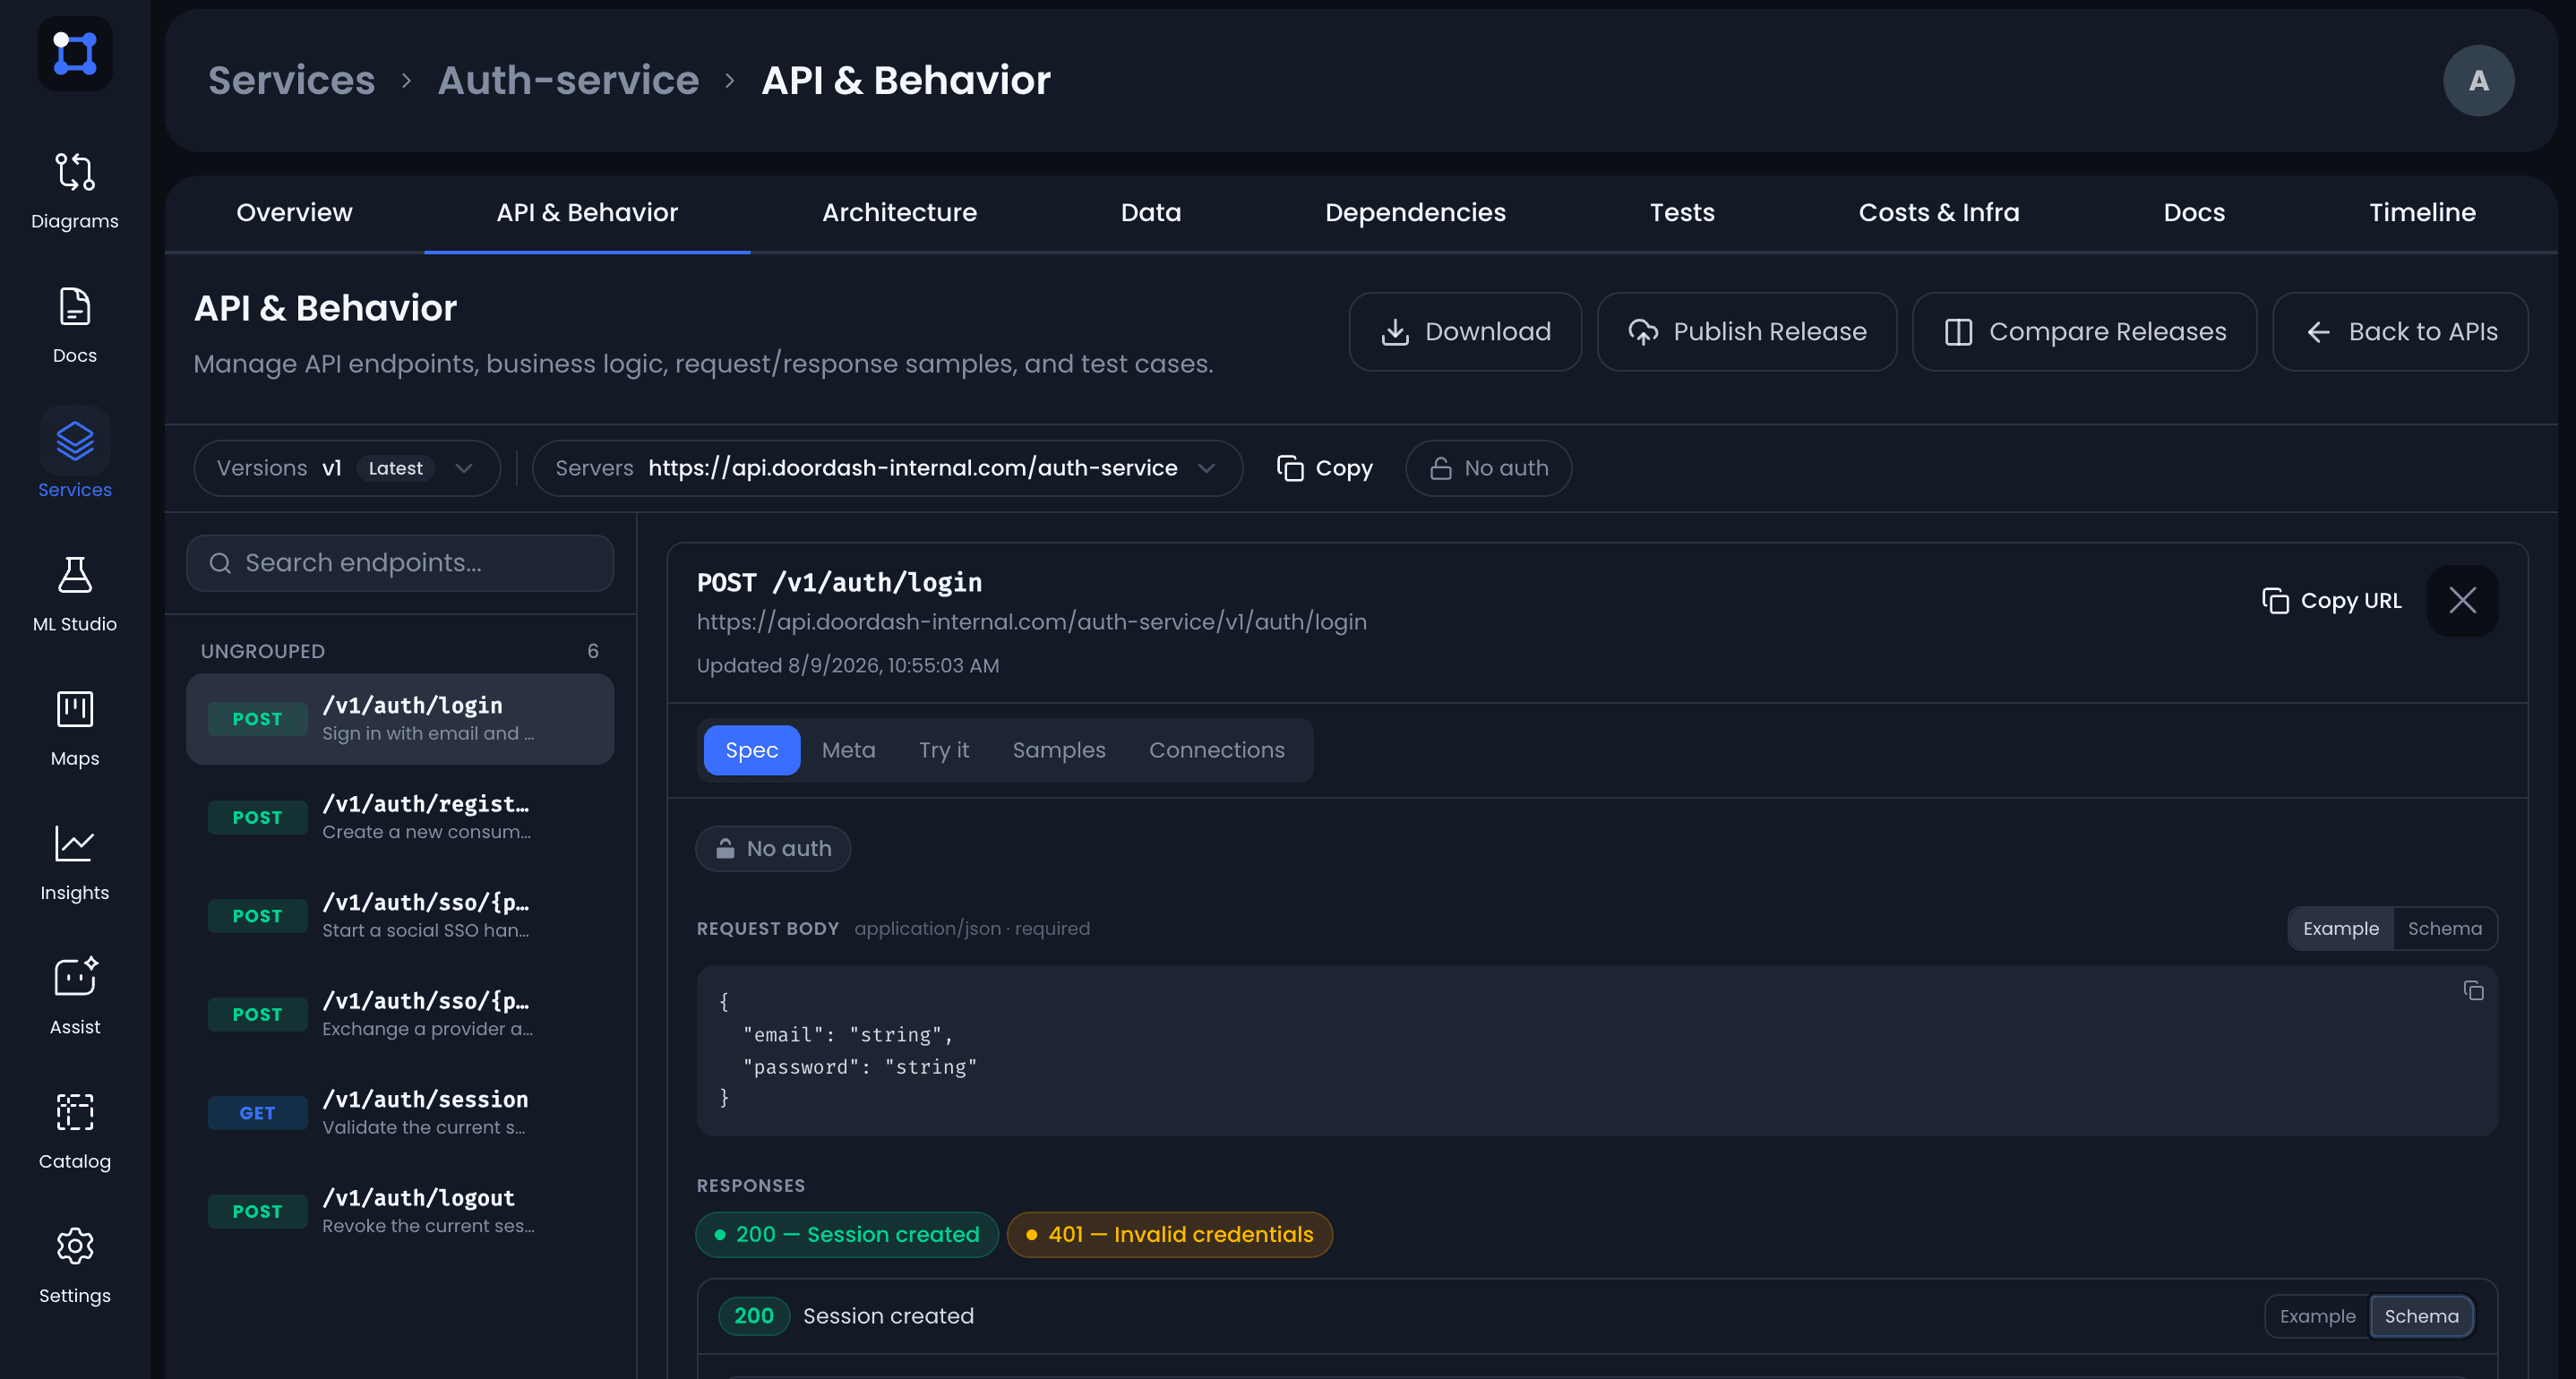
Task: Switch 200 response to Schema view
Action: [2421, 1317]
